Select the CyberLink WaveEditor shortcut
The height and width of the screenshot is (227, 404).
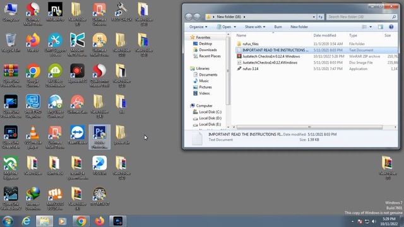[11, 199]
